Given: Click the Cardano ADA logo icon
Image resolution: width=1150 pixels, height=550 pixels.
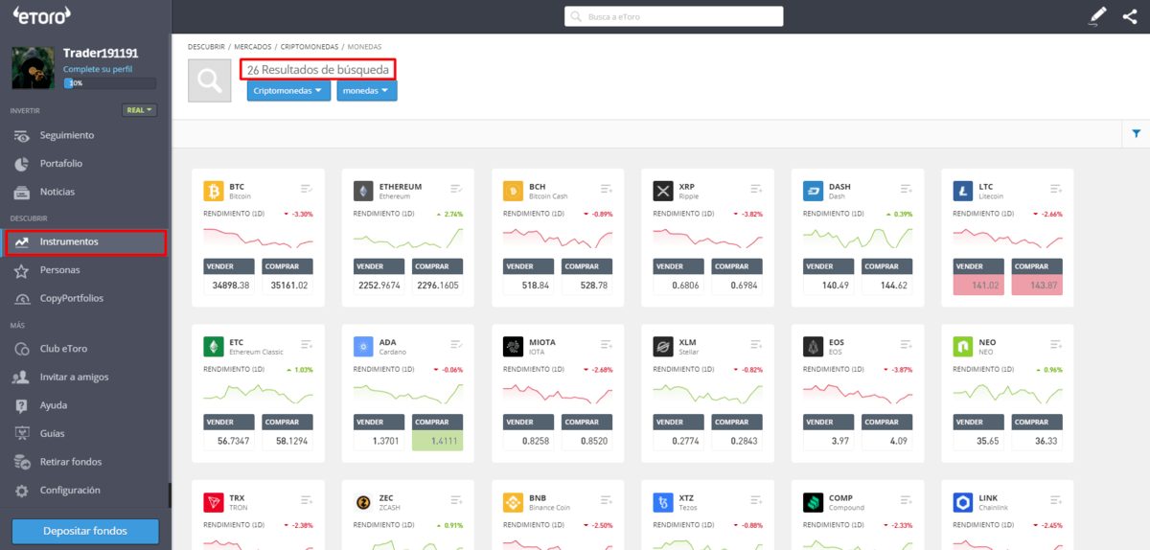Looking at the screenshot, I should 363,346.
